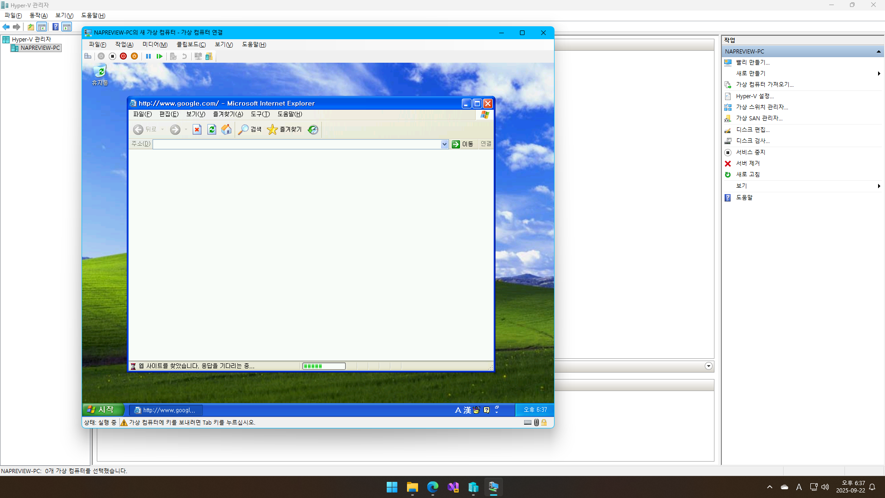Click 가상 컴퓨터 가져오기 action
Screen dimensions: 885x498
pyautogui.click(x=765, y=85)
